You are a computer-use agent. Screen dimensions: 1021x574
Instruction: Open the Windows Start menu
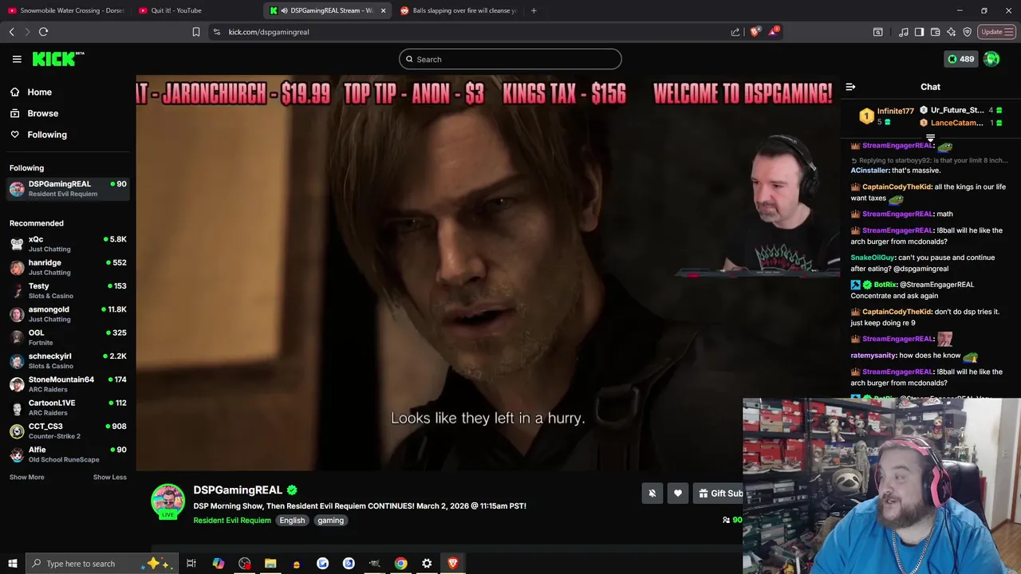click(x=12, y=564)
